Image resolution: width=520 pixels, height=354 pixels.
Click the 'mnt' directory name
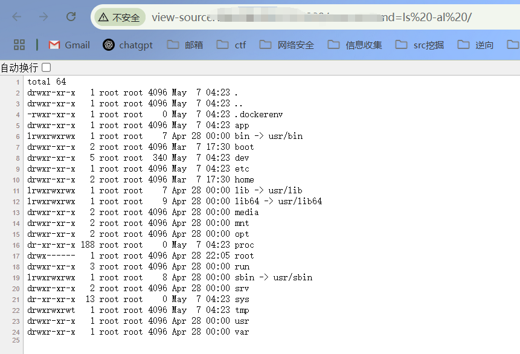pos(242,224)
